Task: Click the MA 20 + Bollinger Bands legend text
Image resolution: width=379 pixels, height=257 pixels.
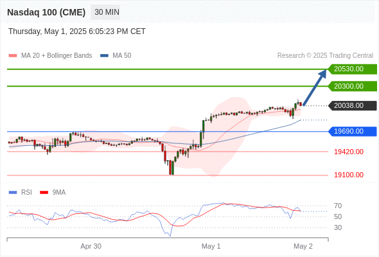Action: pos(57,56)
